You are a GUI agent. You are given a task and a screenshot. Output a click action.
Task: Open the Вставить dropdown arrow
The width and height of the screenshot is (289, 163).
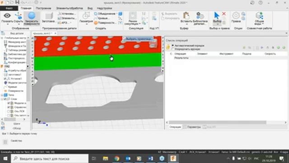click(x=186, y=24)
